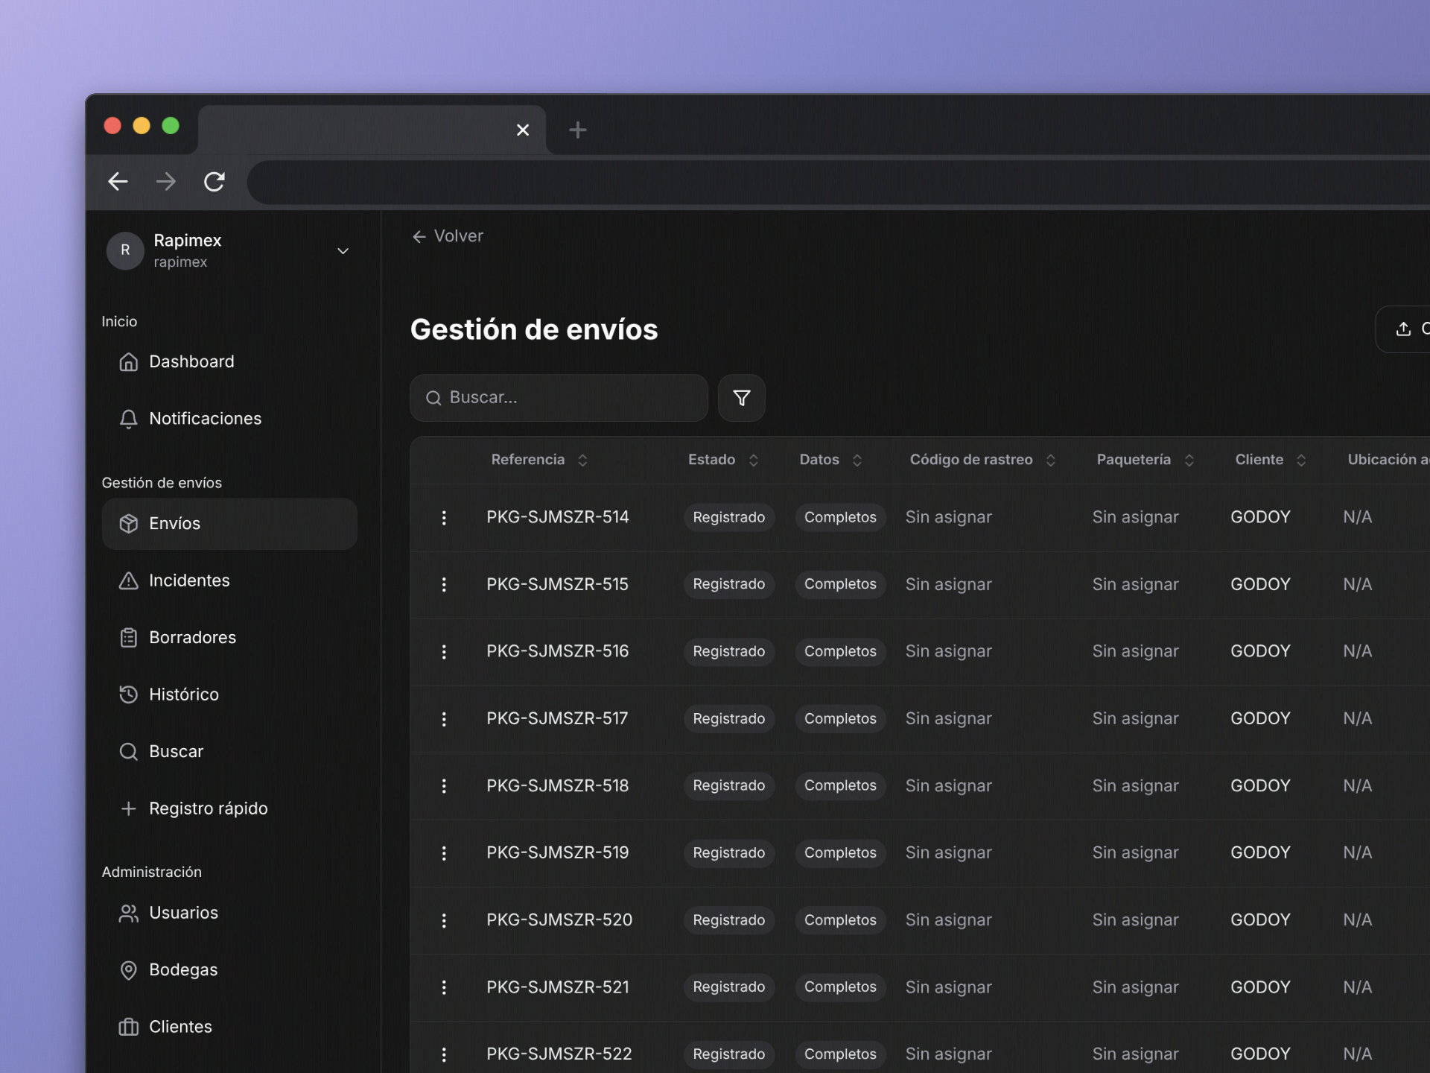The image size is (1430, 1073).
Task: Click Registrado badge in PKG-SJMSZR-521 row
Action: tap(729, 987)
